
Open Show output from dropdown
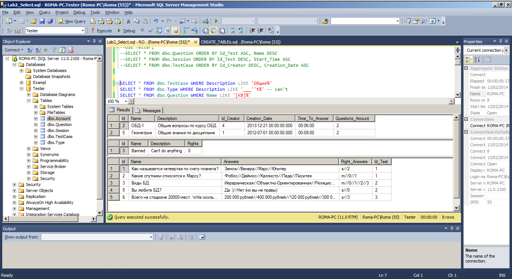(x=151, y=237)
